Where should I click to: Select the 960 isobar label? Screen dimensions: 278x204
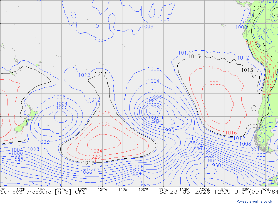tap(217, 165)
